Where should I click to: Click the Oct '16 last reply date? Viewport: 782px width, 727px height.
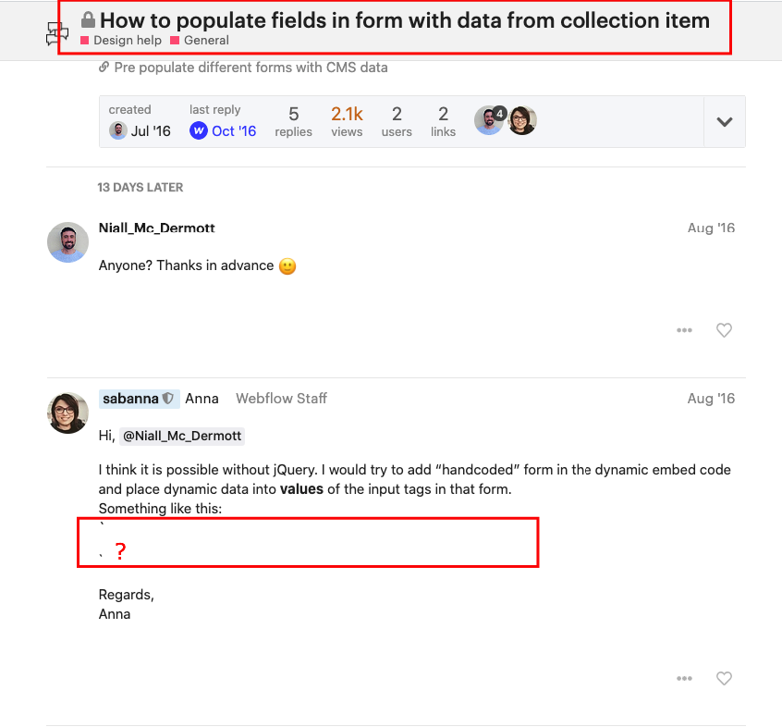pyautogui.click(x=232, y=131)
